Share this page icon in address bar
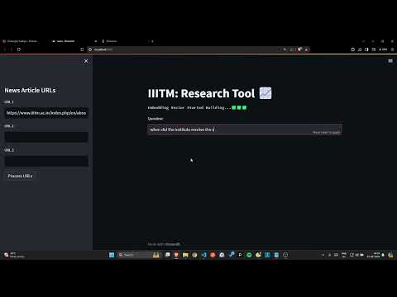397x297 pixels. [x=292, y=49]
